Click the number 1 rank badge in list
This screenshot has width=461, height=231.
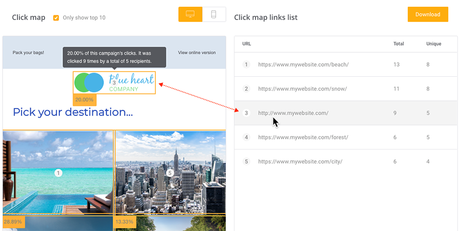pos(246,65)
